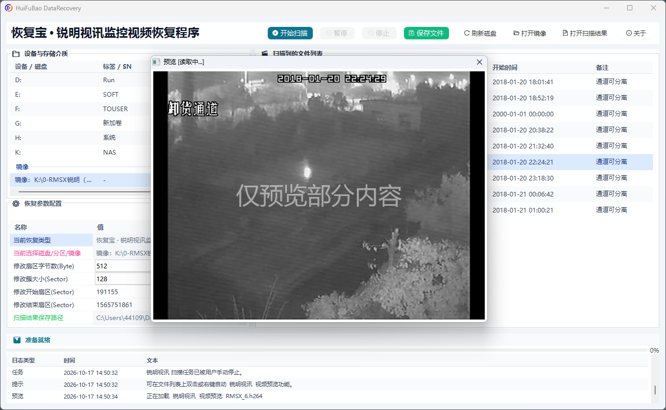This screenshot has width=666, height=410.
Task: Click the folder icon beside 设备与存储介质
Action: tap(16, 53)
